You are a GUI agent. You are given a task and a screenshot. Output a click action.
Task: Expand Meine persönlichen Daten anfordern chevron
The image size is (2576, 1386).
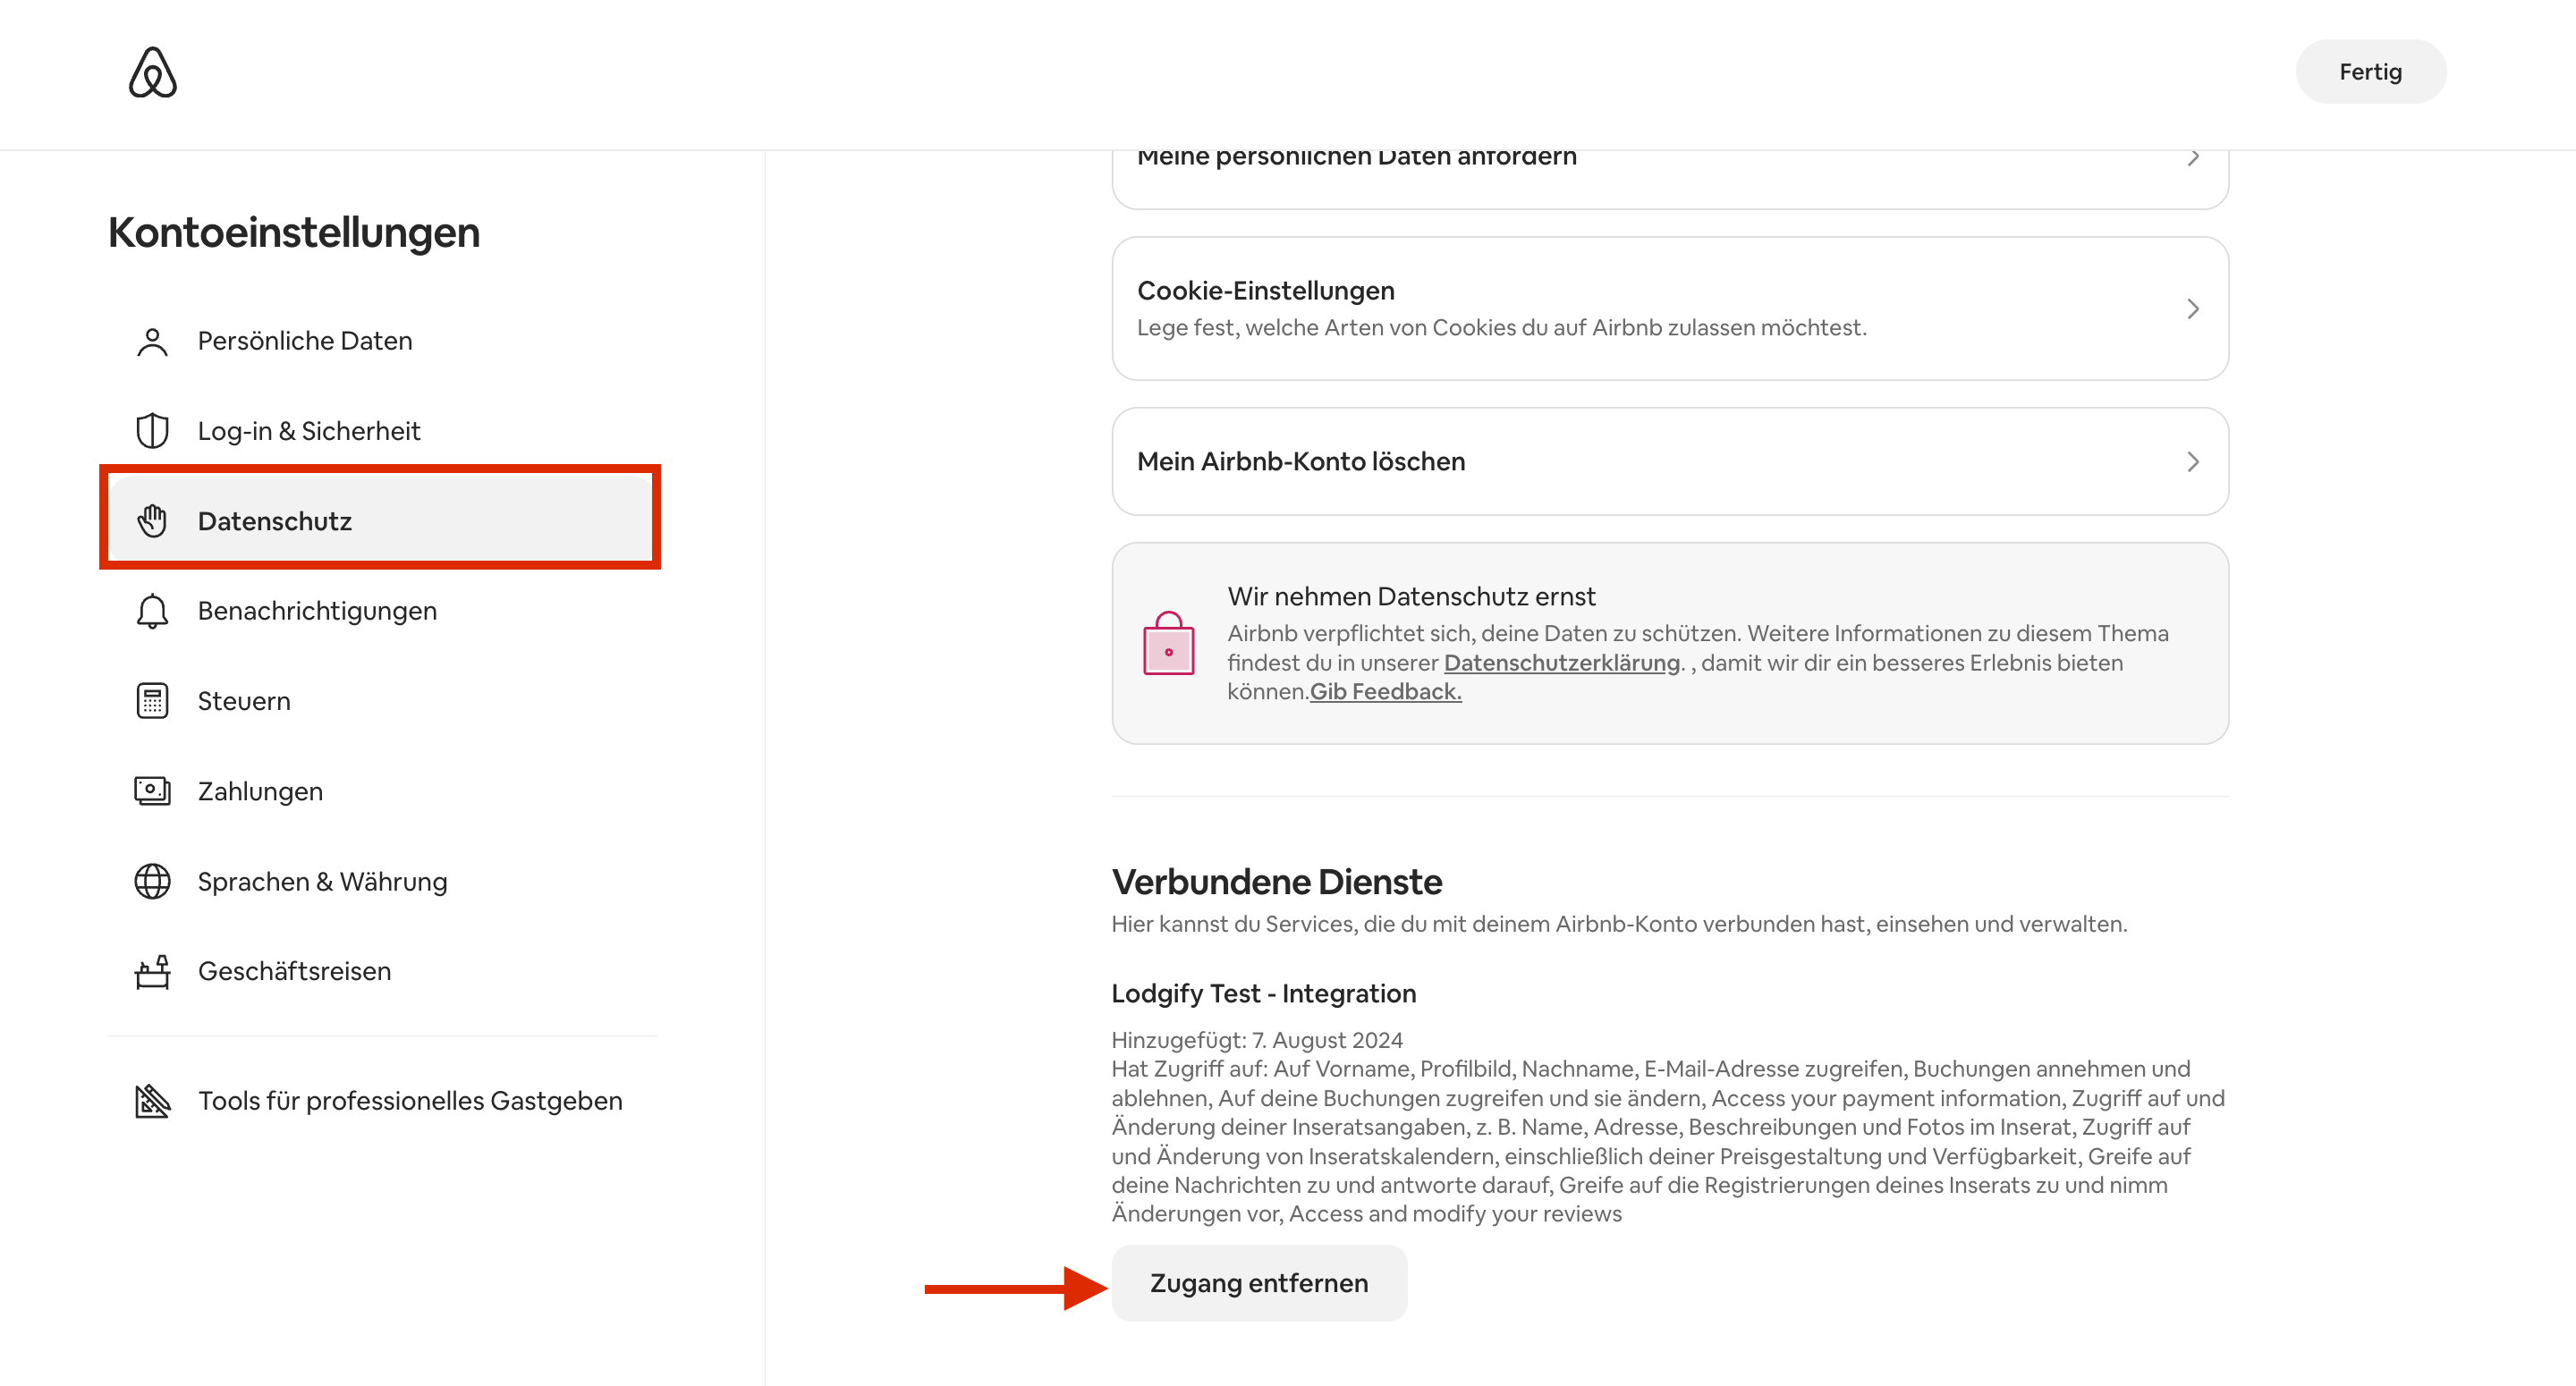point(2192,159)
